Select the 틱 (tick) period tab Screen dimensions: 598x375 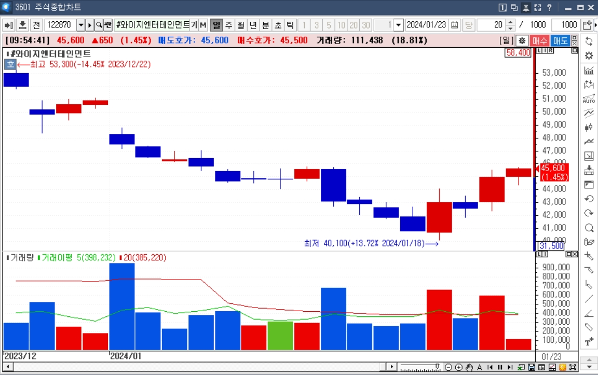tap(290, 25)
